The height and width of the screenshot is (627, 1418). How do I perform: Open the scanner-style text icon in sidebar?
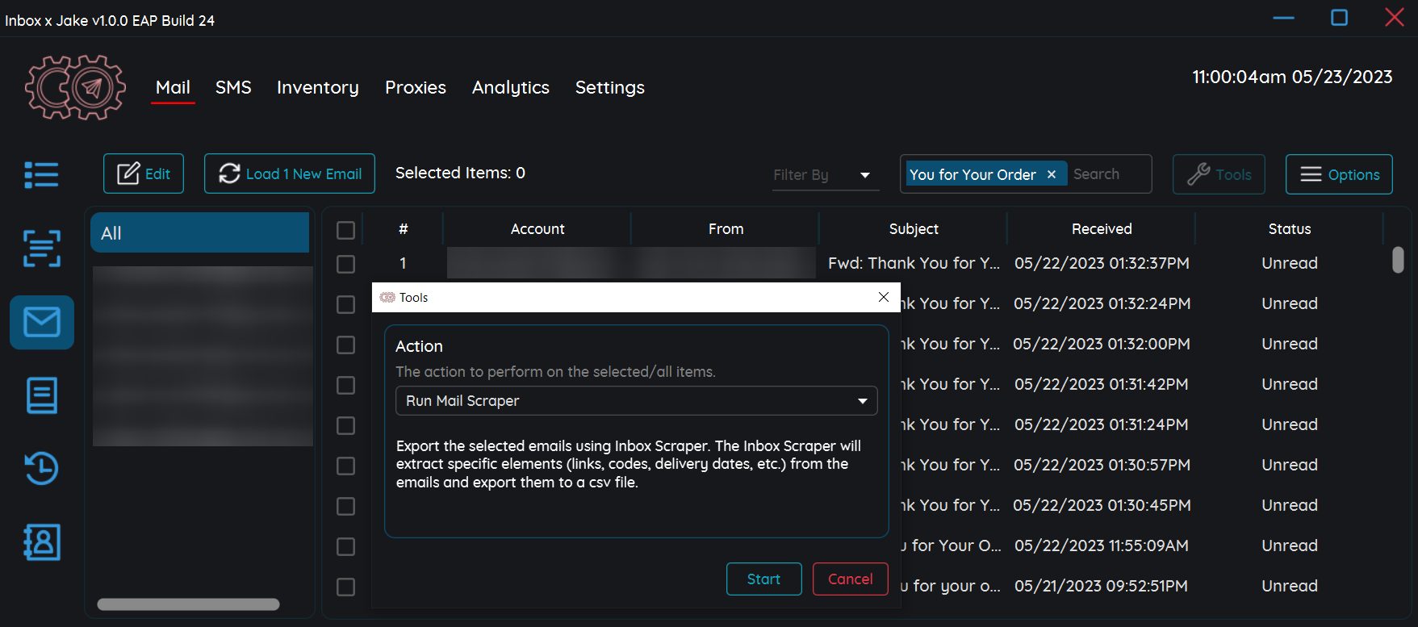point(41,248)
